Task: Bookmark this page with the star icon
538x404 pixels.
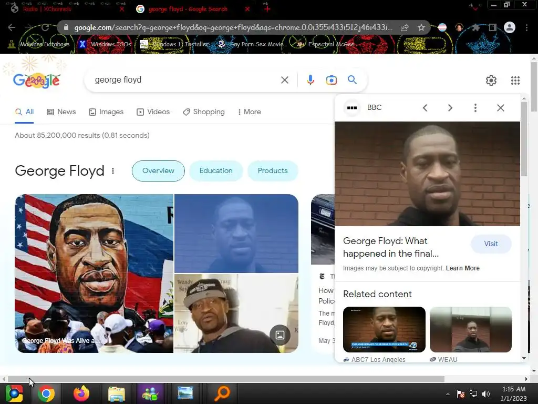Action: (421, 27)
